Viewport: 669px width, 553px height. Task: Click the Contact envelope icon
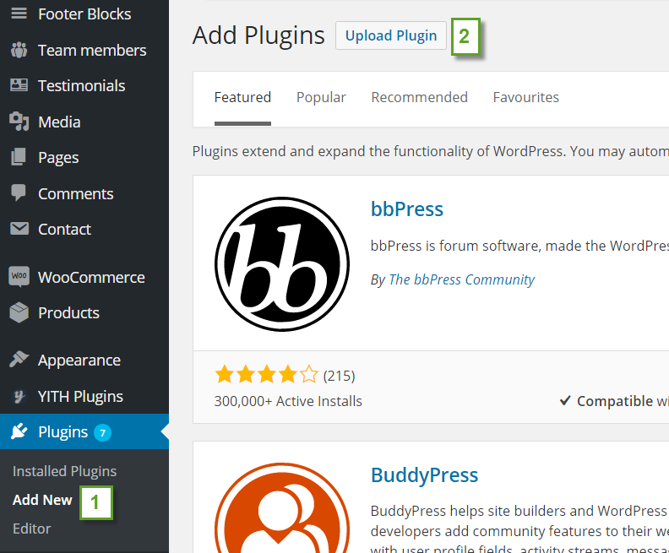[x=19, y=229]
